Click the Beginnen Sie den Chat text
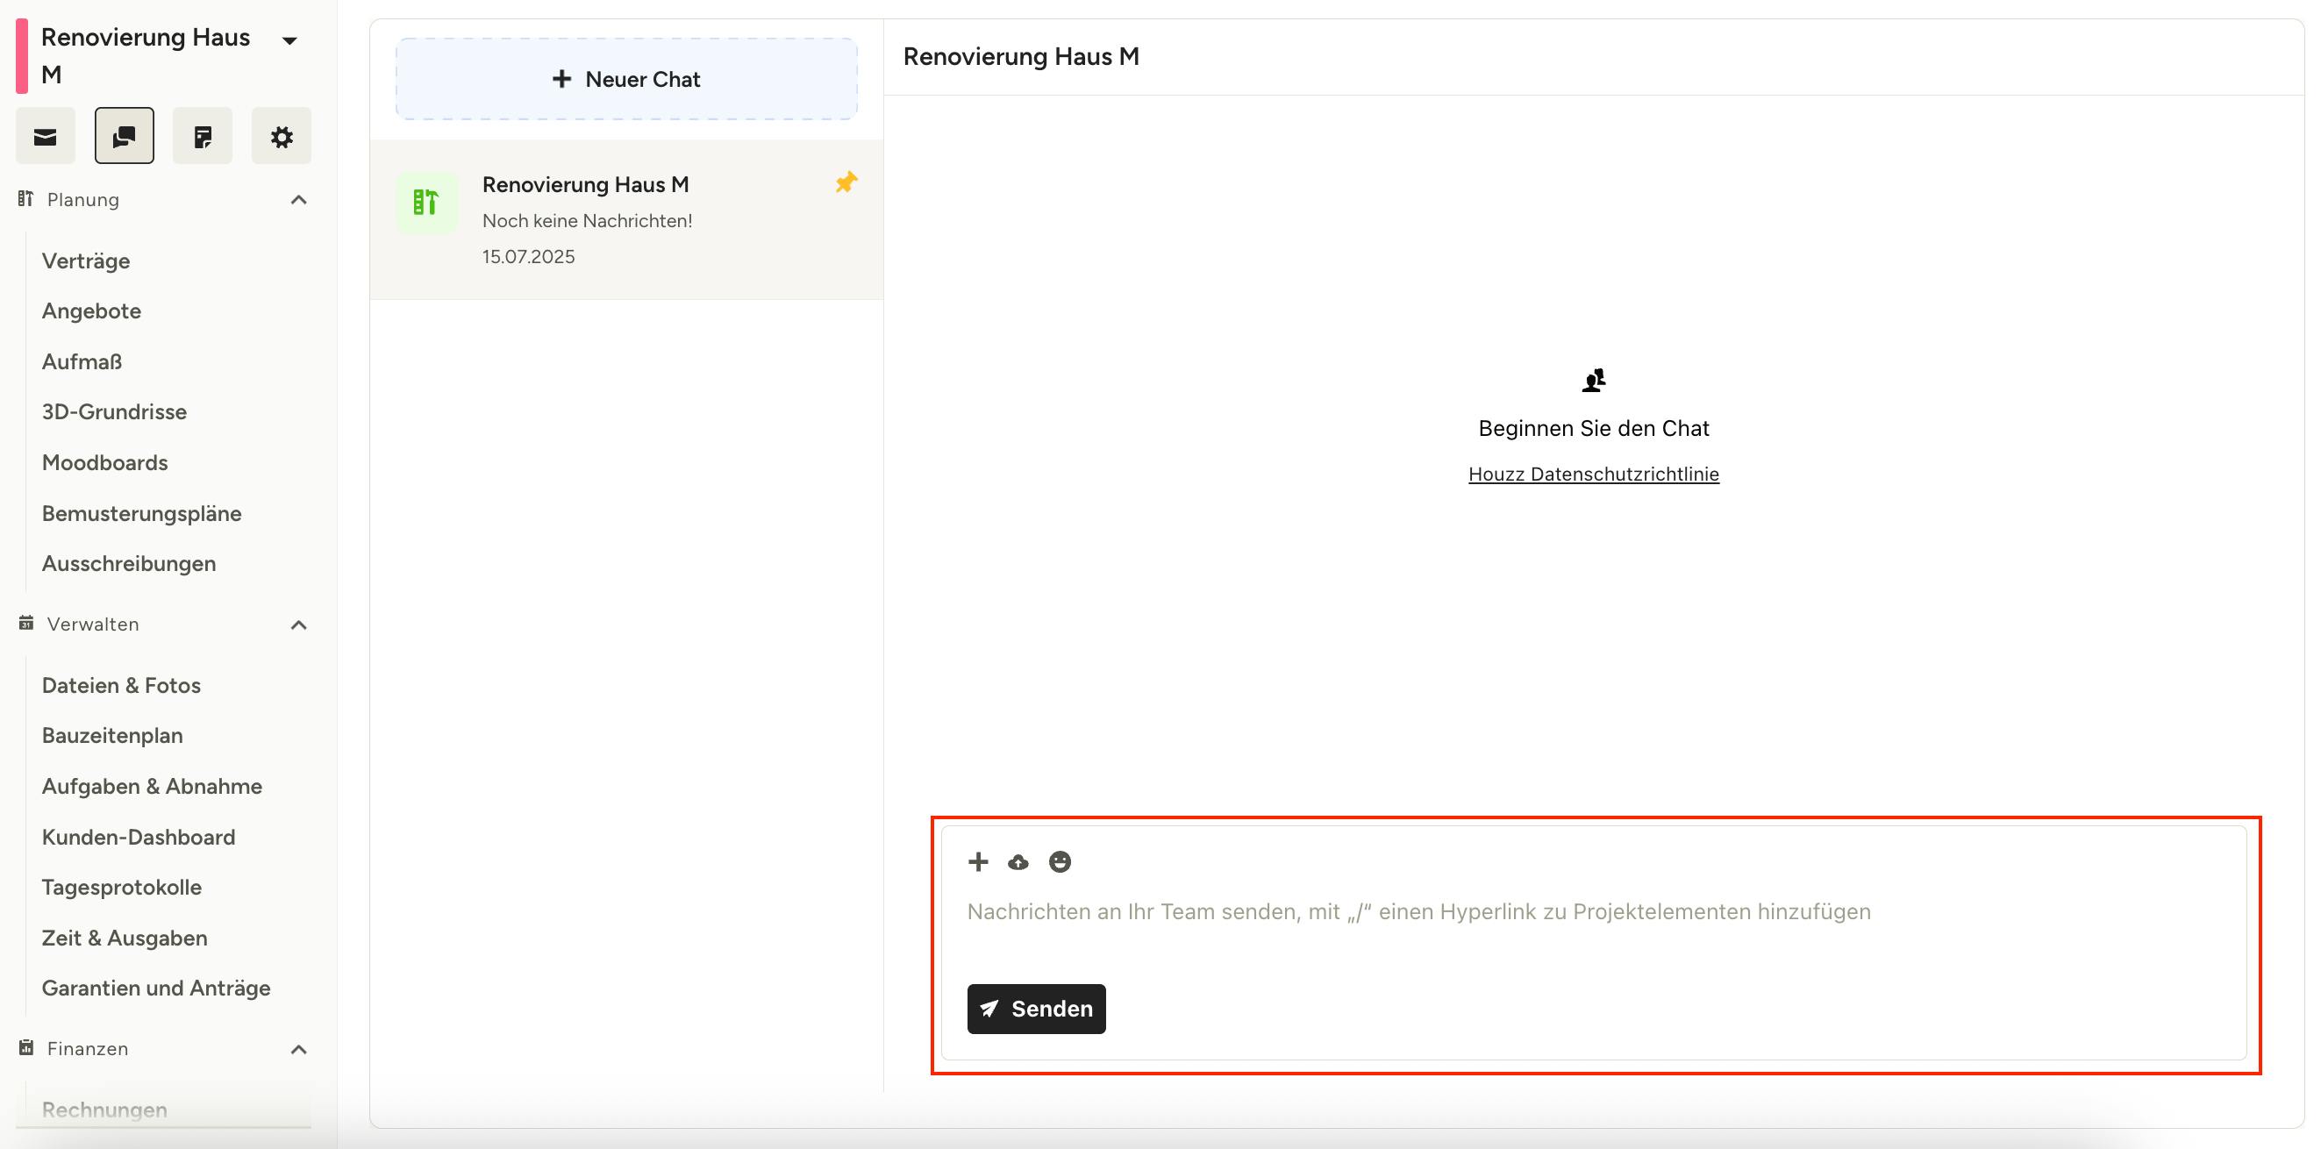Screen dimensions: 2321x1149 [1593, 428]
